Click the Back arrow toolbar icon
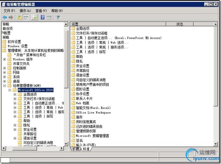Screen dimensions: 221x164 click(x=5, y=17)
